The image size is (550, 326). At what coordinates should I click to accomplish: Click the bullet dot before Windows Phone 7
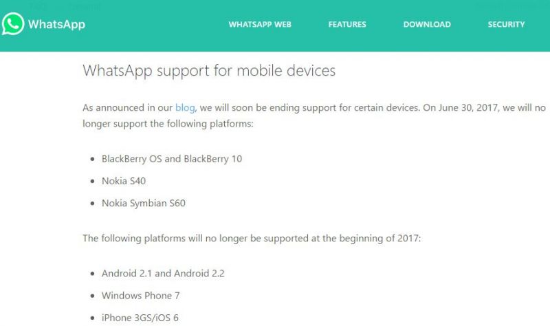[92, 296]
